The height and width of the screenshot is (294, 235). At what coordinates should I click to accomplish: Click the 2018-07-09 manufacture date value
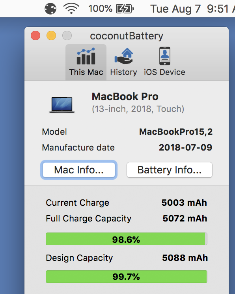[x=185, y=147]
